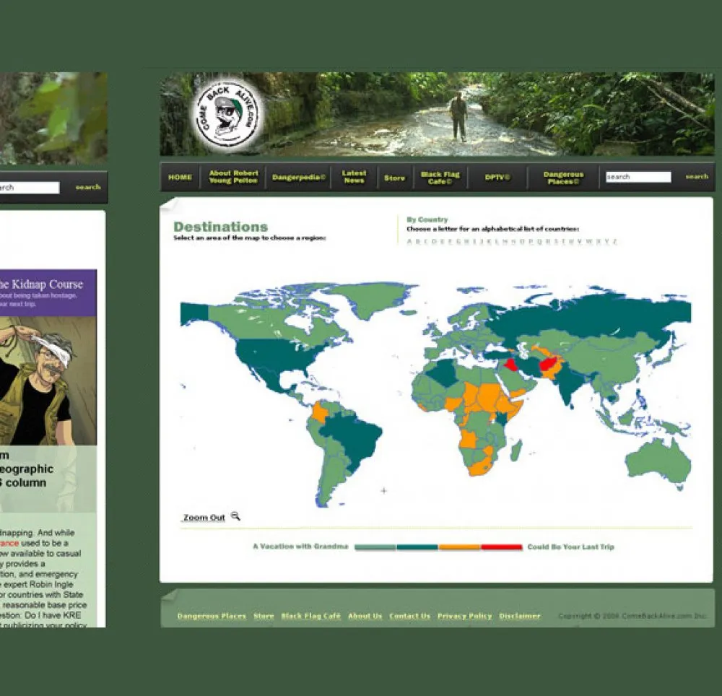The image size is (722, 696).
Task: Click the Come Back Alive skull logo
Action: point(228,116)
